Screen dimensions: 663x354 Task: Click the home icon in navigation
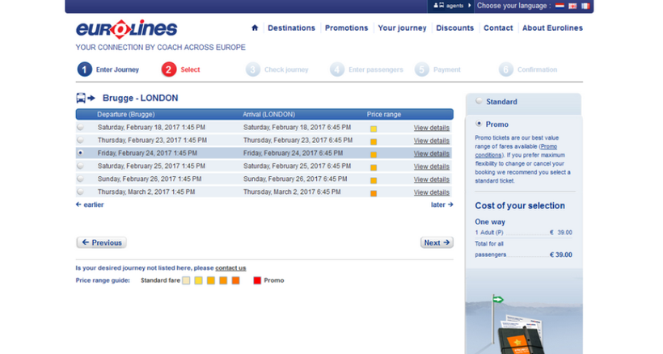pyautogui.click(x=255, y=27)
